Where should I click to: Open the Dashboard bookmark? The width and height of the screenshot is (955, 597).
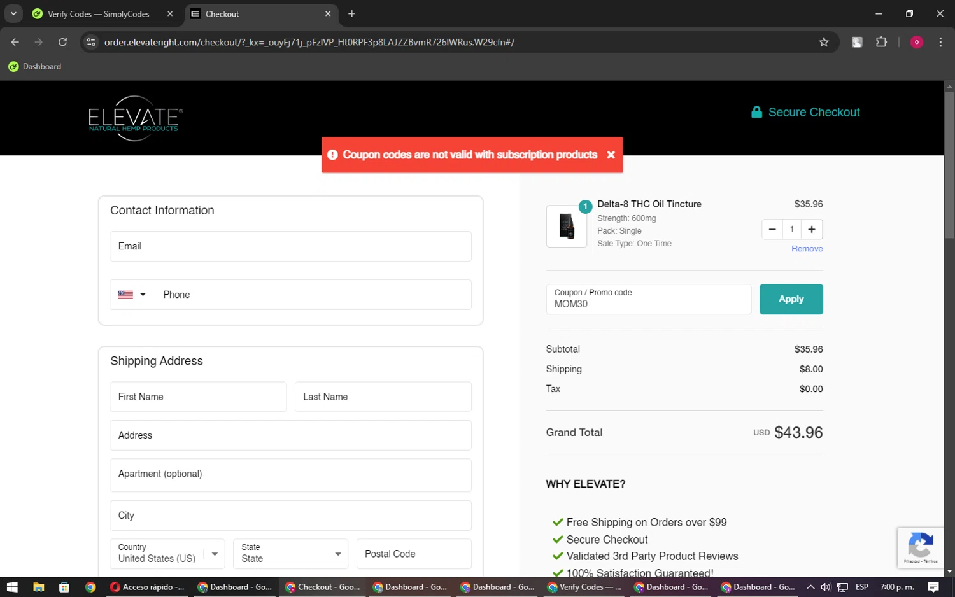(35, 66)
